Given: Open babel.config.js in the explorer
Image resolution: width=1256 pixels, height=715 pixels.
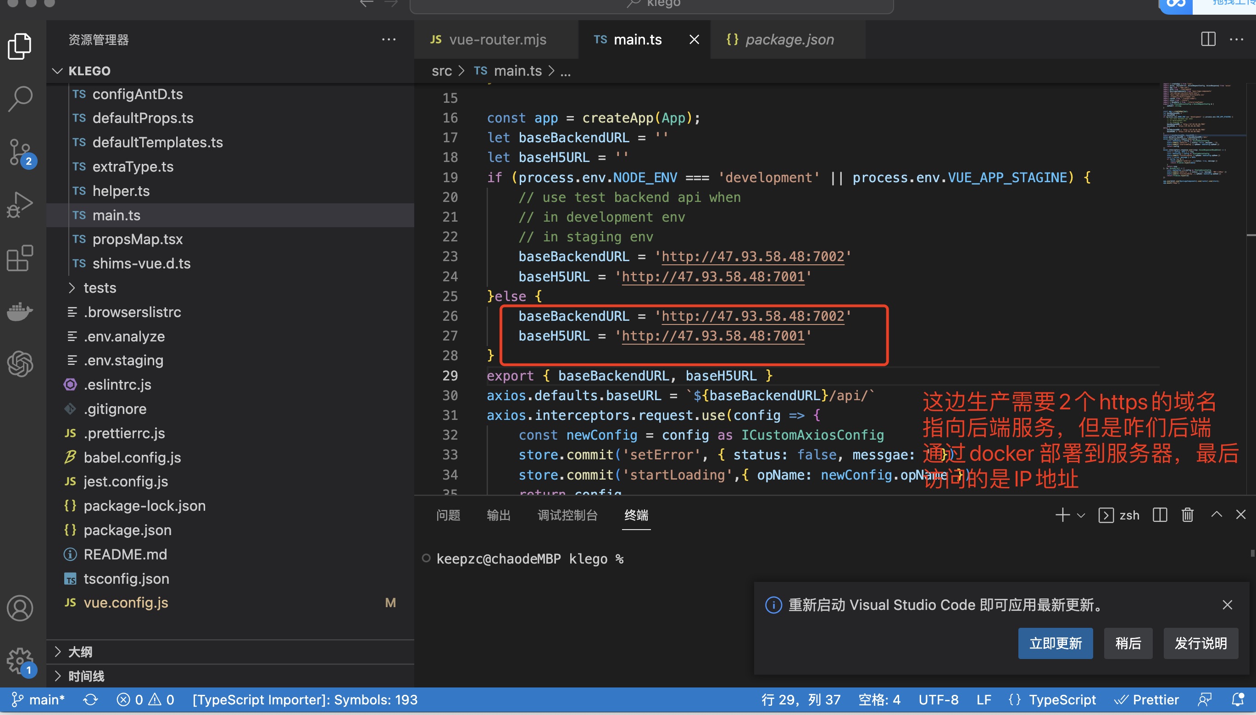Looking at the screenshot, I should coord(230,457).
